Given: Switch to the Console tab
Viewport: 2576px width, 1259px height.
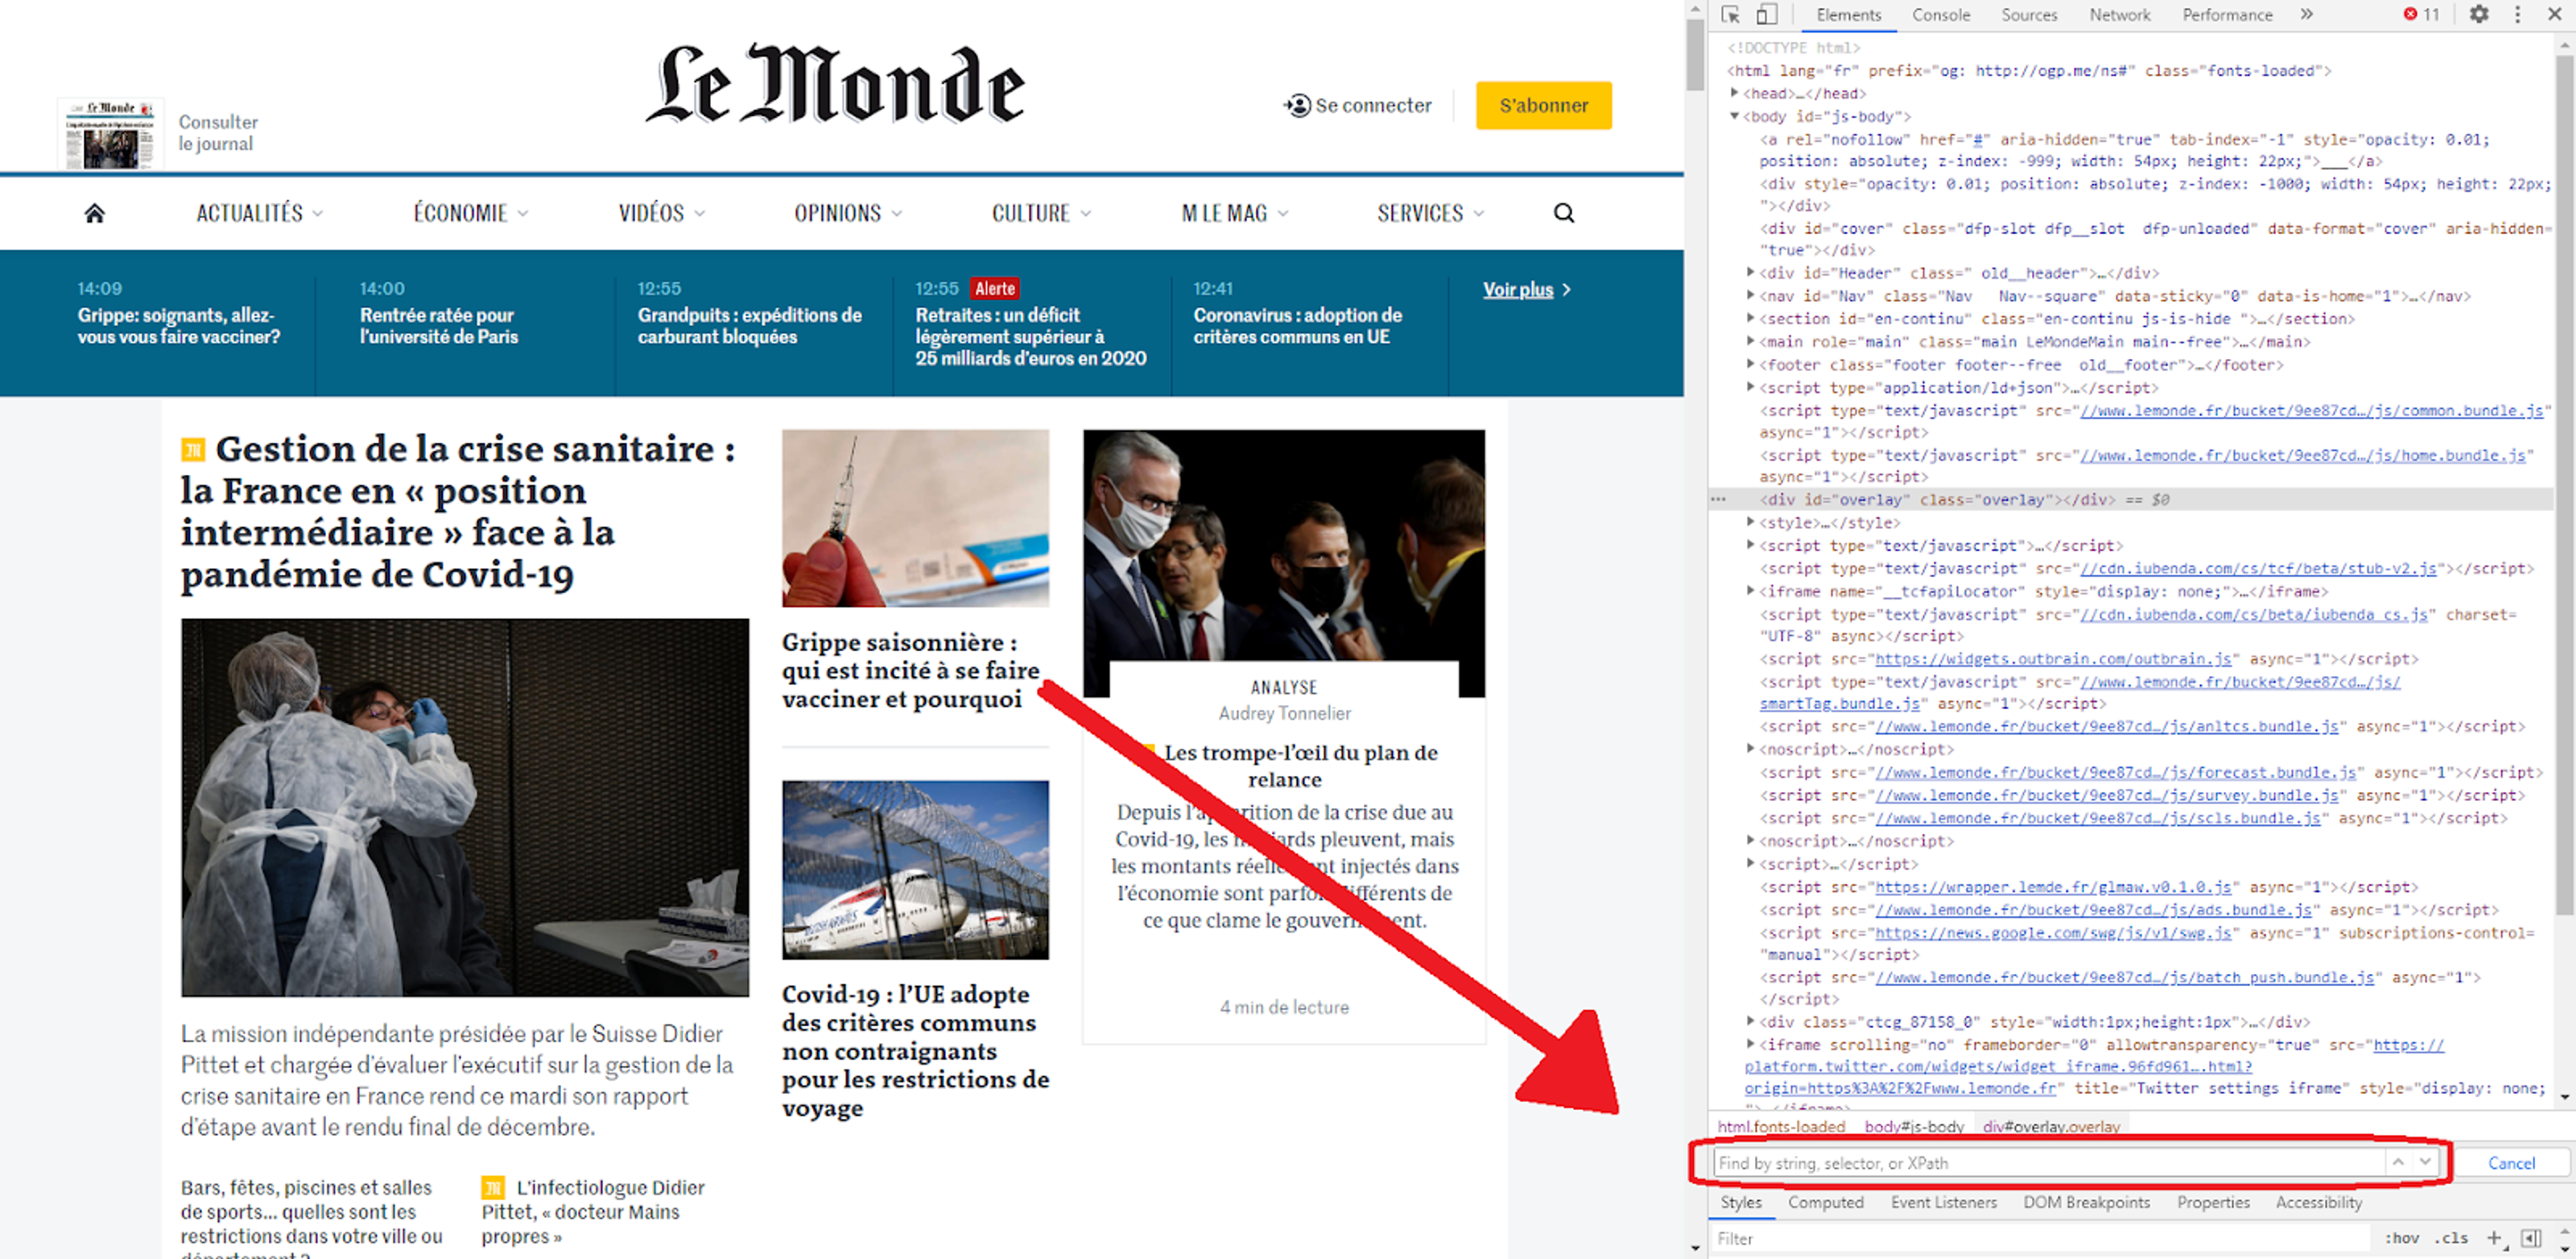Looking at the screenshot, I should pos(1940,15).
